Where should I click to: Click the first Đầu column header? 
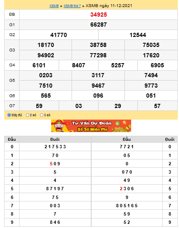click(12, 139)
